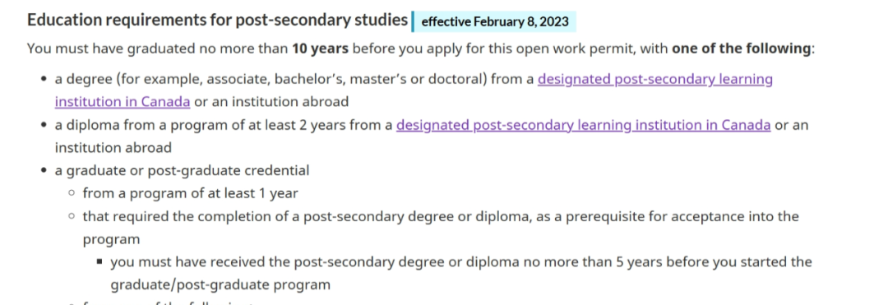Click the bold '10 years' text

click(320, 49)
